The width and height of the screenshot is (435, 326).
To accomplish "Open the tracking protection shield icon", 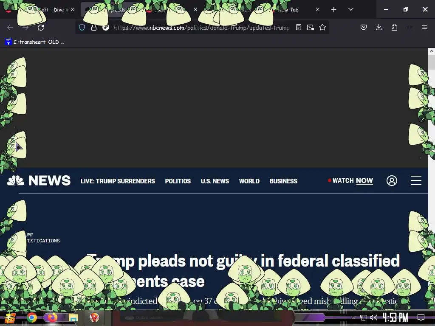I will coord(82,27).
